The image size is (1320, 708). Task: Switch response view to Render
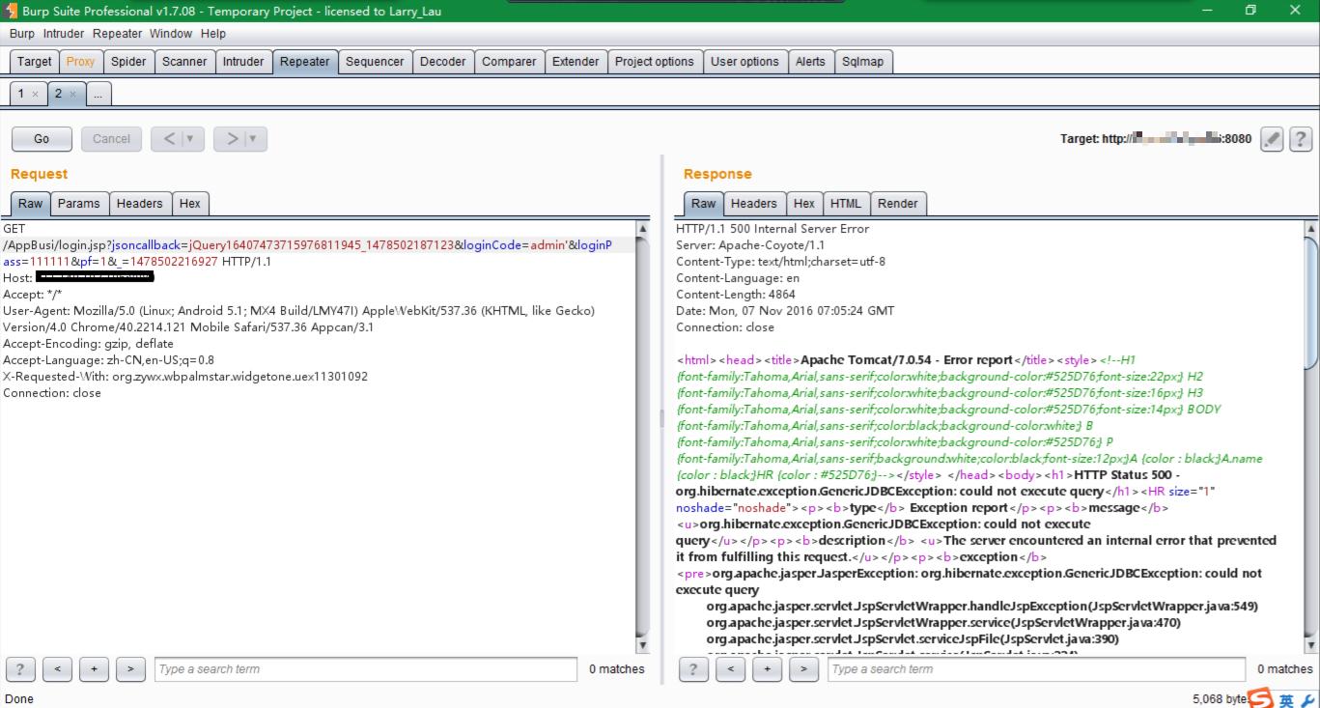pos(898,204)
